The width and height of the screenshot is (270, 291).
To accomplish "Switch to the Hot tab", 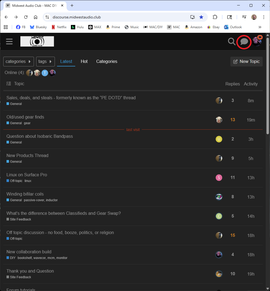I will click(x=84, y=62).
